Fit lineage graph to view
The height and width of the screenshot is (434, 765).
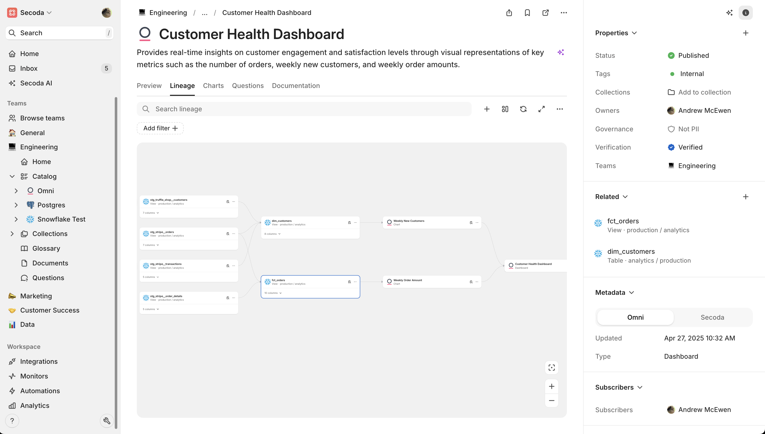[x=551, y=368]
